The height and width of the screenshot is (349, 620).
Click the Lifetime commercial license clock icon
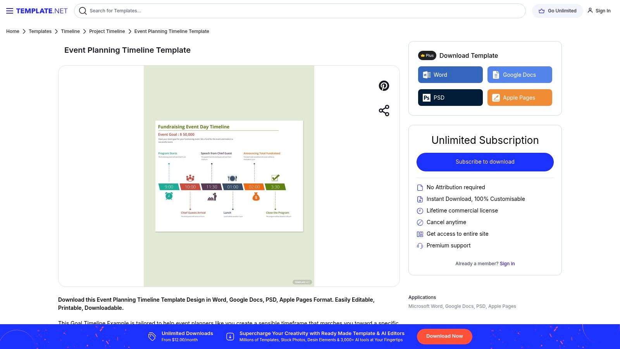coord(420,211)
